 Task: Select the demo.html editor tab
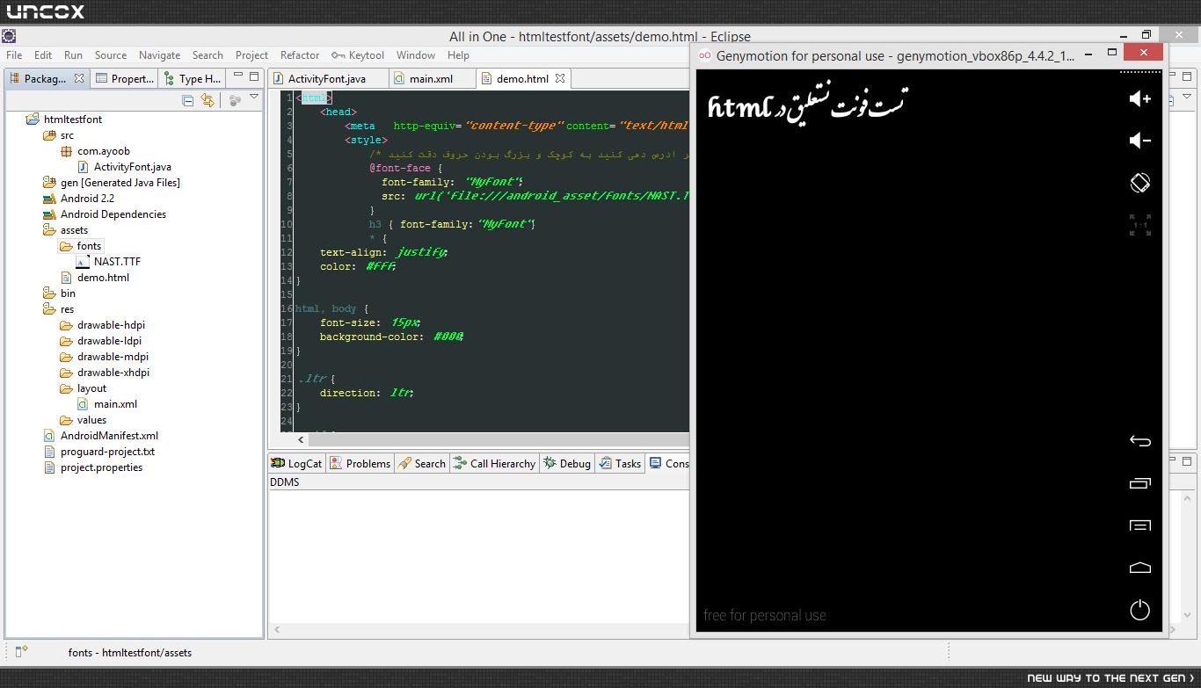coord(522,78)
